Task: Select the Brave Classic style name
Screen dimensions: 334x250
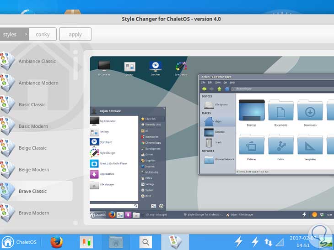Action: pos(32,191)
